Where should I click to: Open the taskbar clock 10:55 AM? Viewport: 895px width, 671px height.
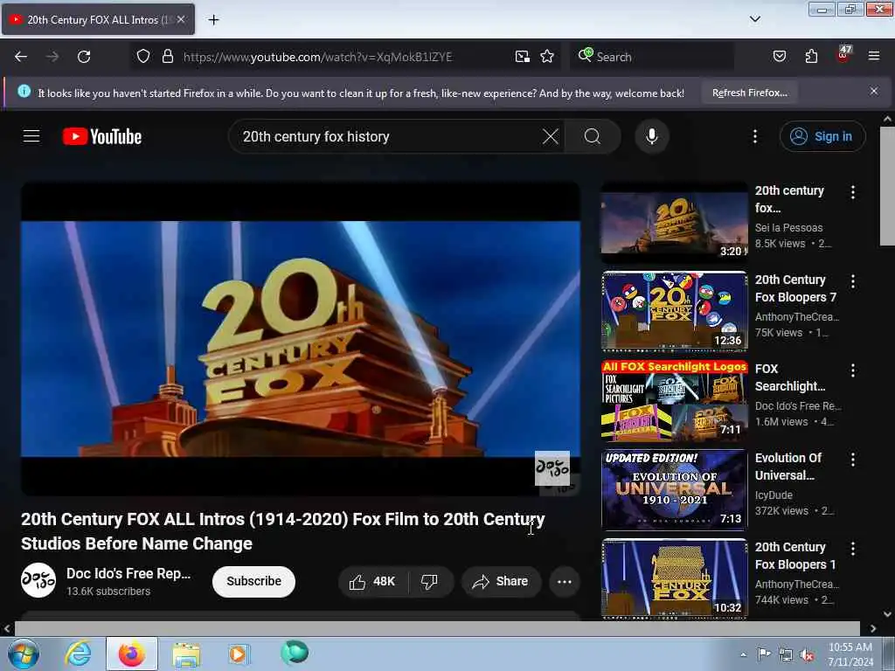pos(850,654)
